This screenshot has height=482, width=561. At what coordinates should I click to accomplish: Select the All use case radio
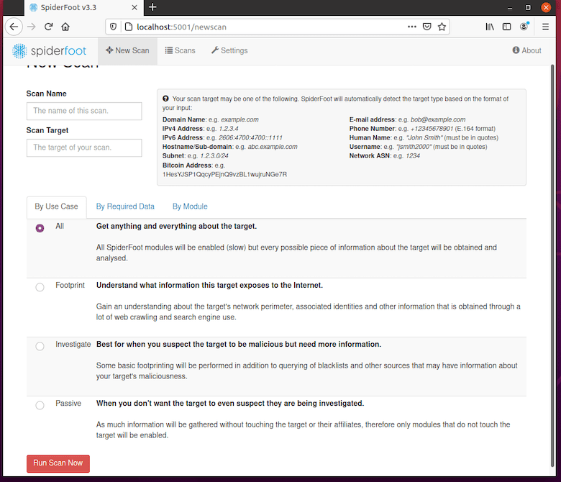click(40, 228)
